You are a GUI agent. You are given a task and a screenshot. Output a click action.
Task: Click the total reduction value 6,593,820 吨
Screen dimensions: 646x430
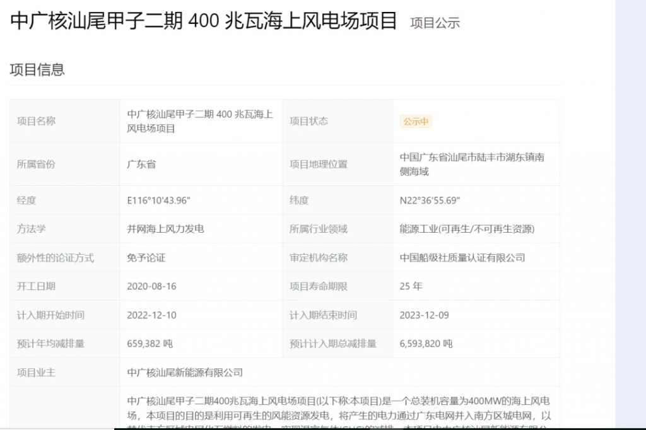pyautogui.click(x=426, y=344)
